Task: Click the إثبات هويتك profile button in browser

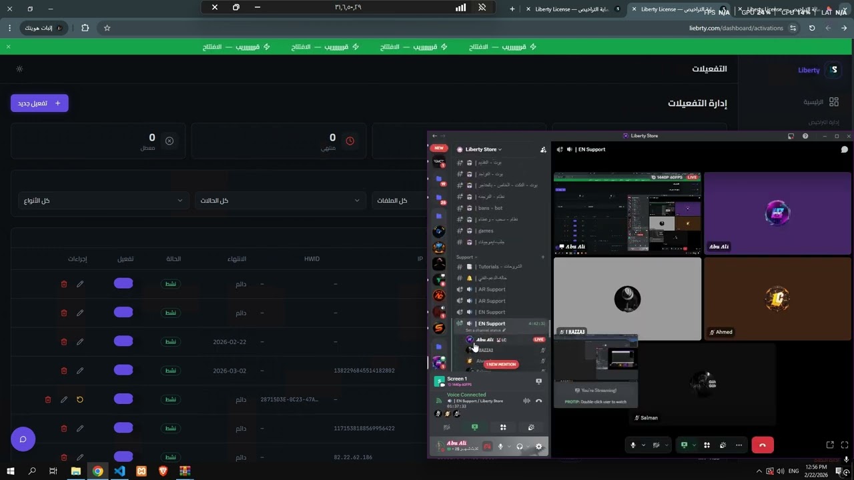Action: tap(44, 28)
